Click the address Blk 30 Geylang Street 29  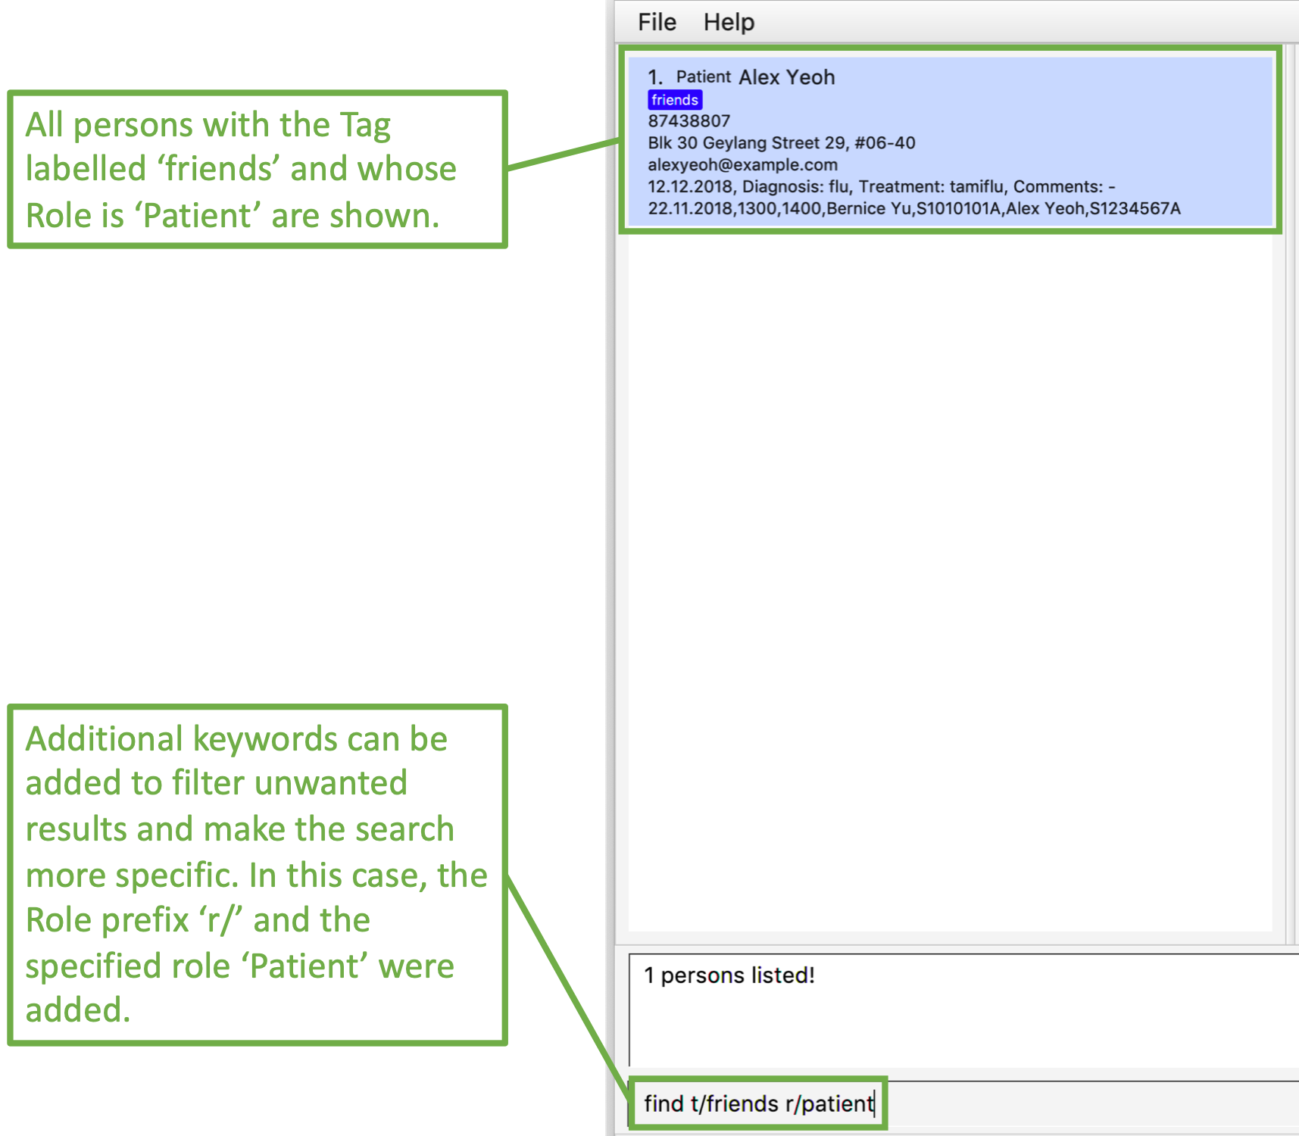[781, 143]
